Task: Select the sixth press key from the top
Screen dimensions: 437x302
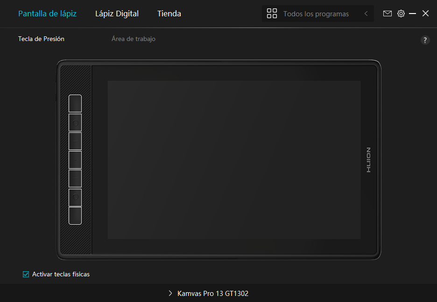Action: click(x=75, y=197)
